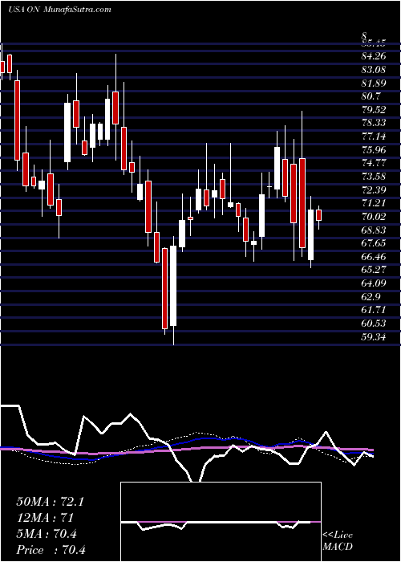
Task: Click the 71.21 price axis label
Action: [x=374, y=203]
